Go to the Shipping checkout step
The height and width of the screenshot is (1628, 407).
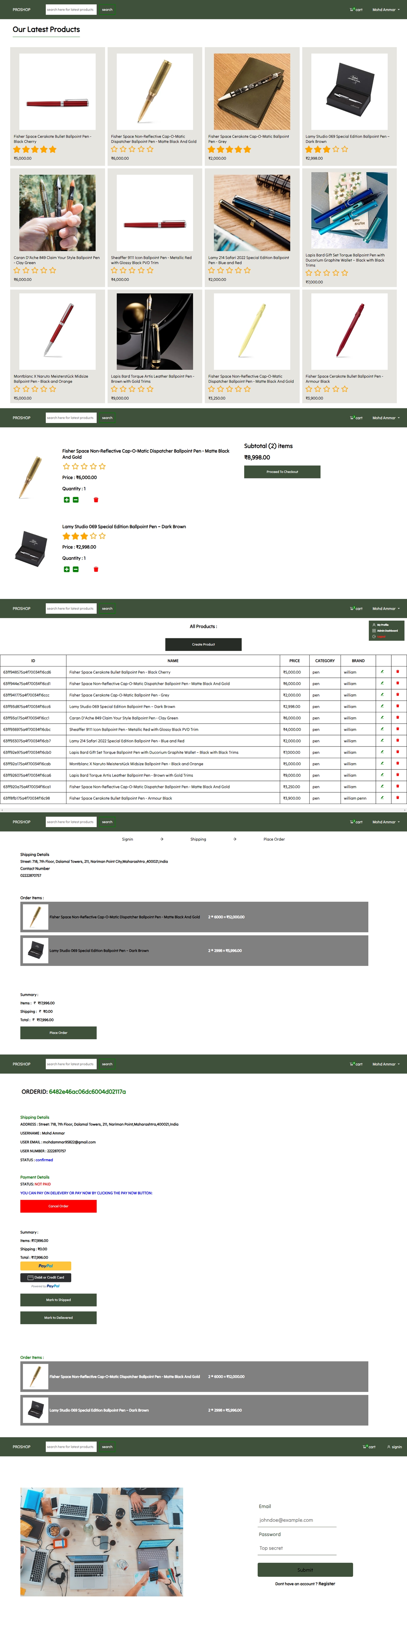[x=198, y=839]
